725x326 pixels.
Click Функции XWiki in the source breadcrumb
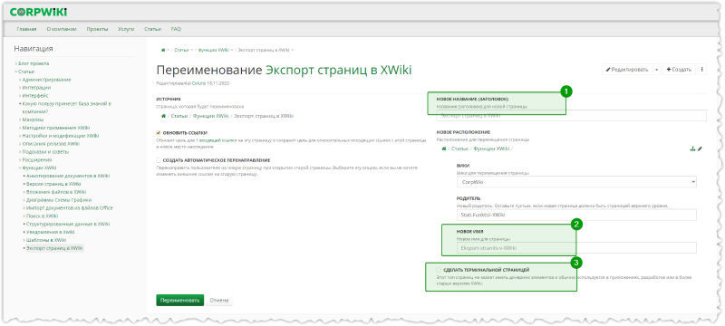click(210, 116)
